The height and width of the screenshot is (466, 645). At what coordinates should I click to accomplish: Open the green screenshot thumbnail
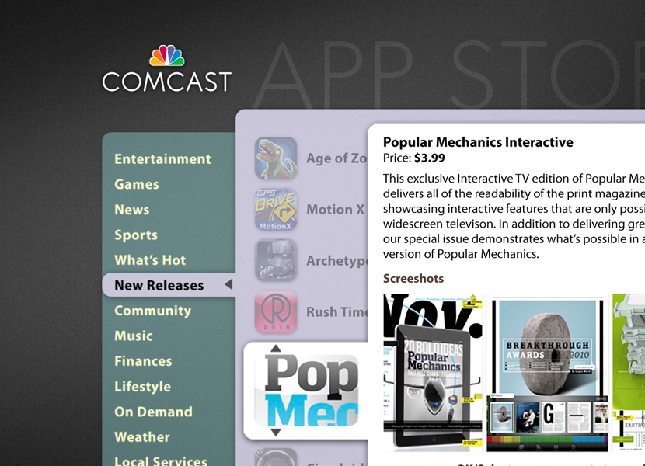coord(629,372)
